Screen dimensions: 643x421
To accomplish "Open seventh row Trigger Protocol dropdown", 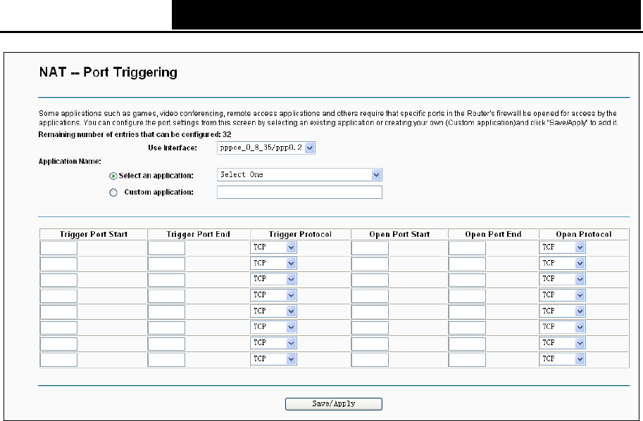I will tap(273, 343).
